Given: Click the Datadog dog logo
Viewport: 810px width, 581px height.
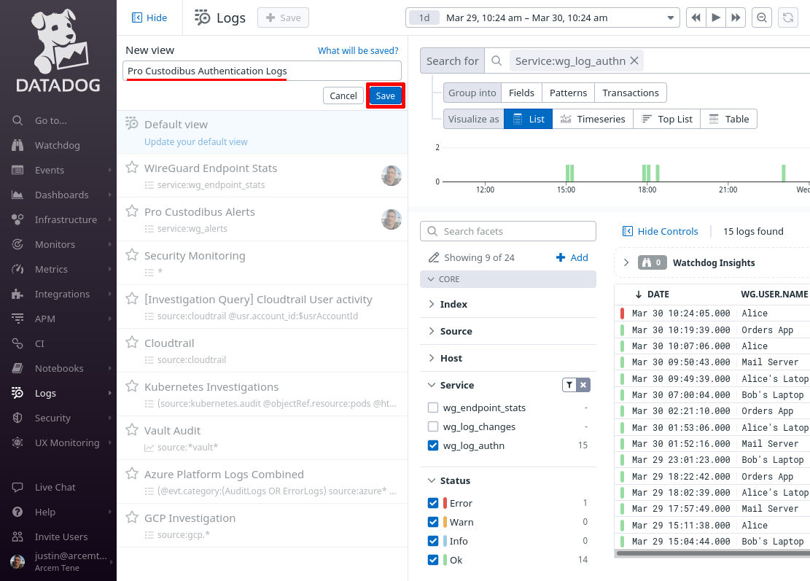Looking at the screenshot, I should point(58,50).
